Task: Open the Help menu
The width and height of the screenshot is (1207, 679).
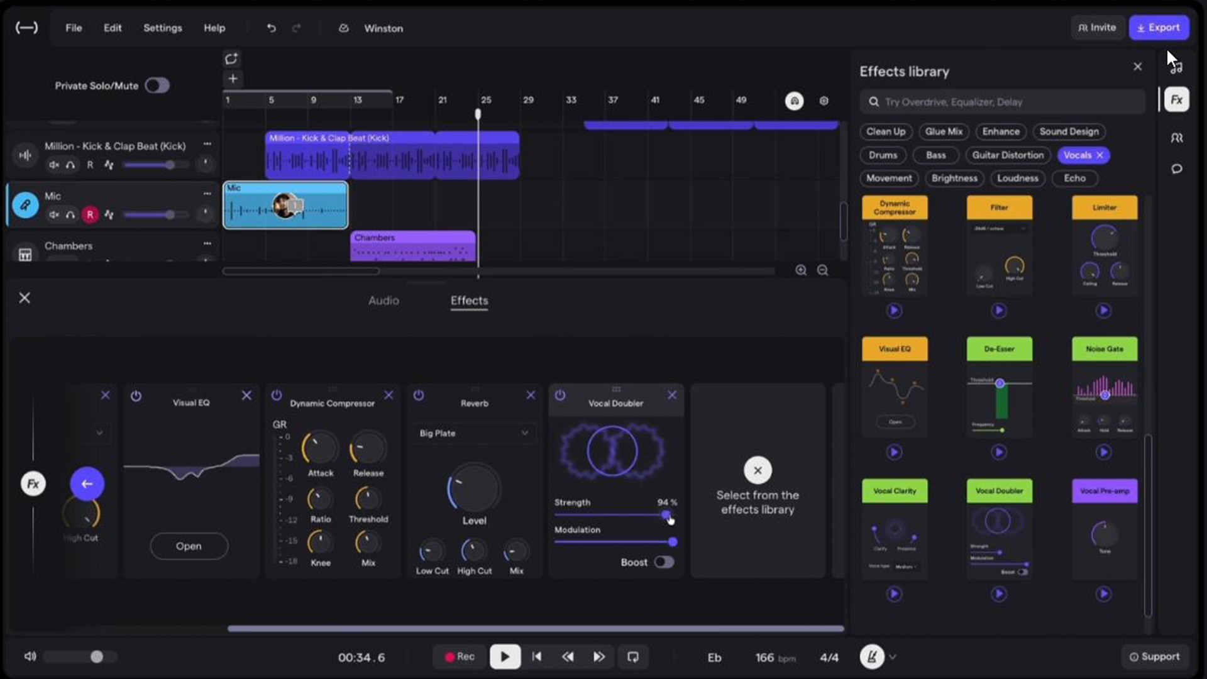Action: click(x=214, y=28)
